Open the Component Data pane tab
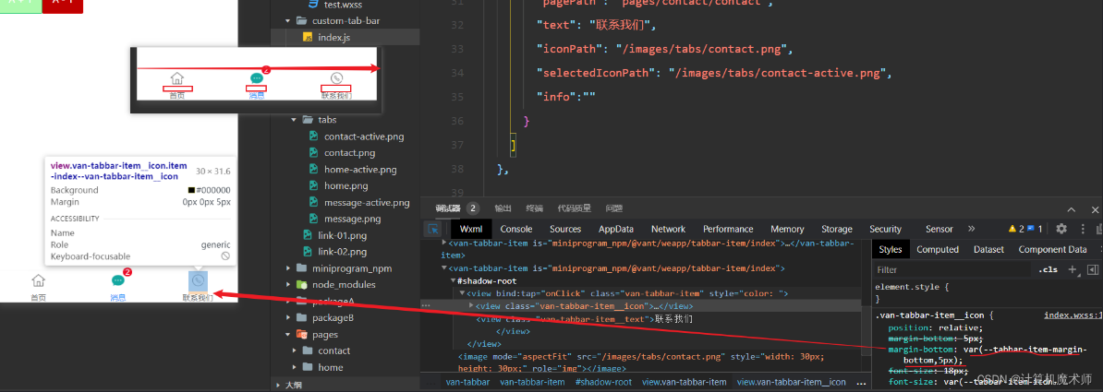Screen dimensions: 1103x392 pyautogui.click(x=1052, y=249)
